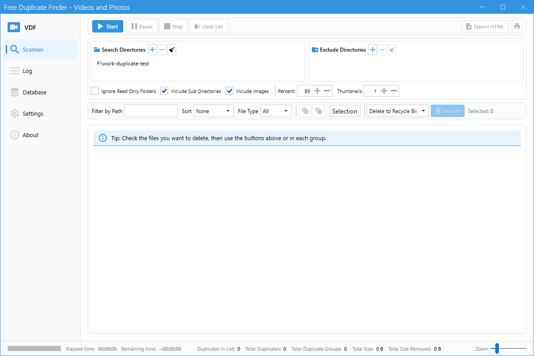Focus the Filter by Path field

point(151,111)
